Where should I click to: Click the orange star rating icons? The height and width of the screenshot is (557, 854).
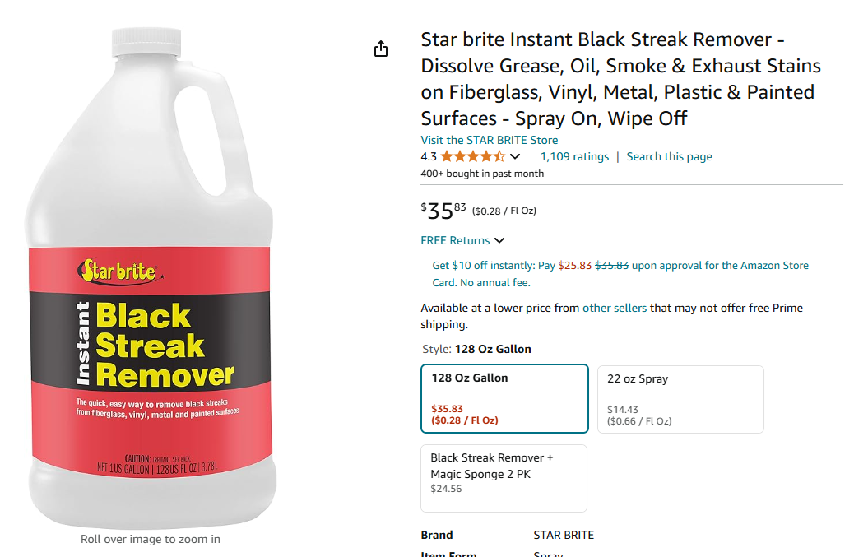(x=471, y=156)
